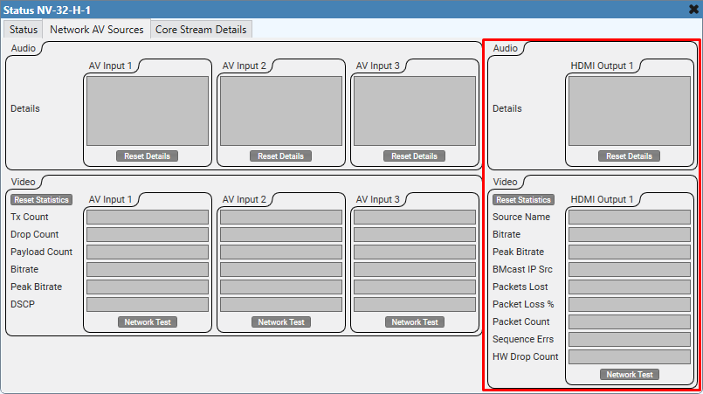Viewport: 703px width, 394px height.
Task: Focus the AV Input 3 DSCP field
Action: (414, 304)
